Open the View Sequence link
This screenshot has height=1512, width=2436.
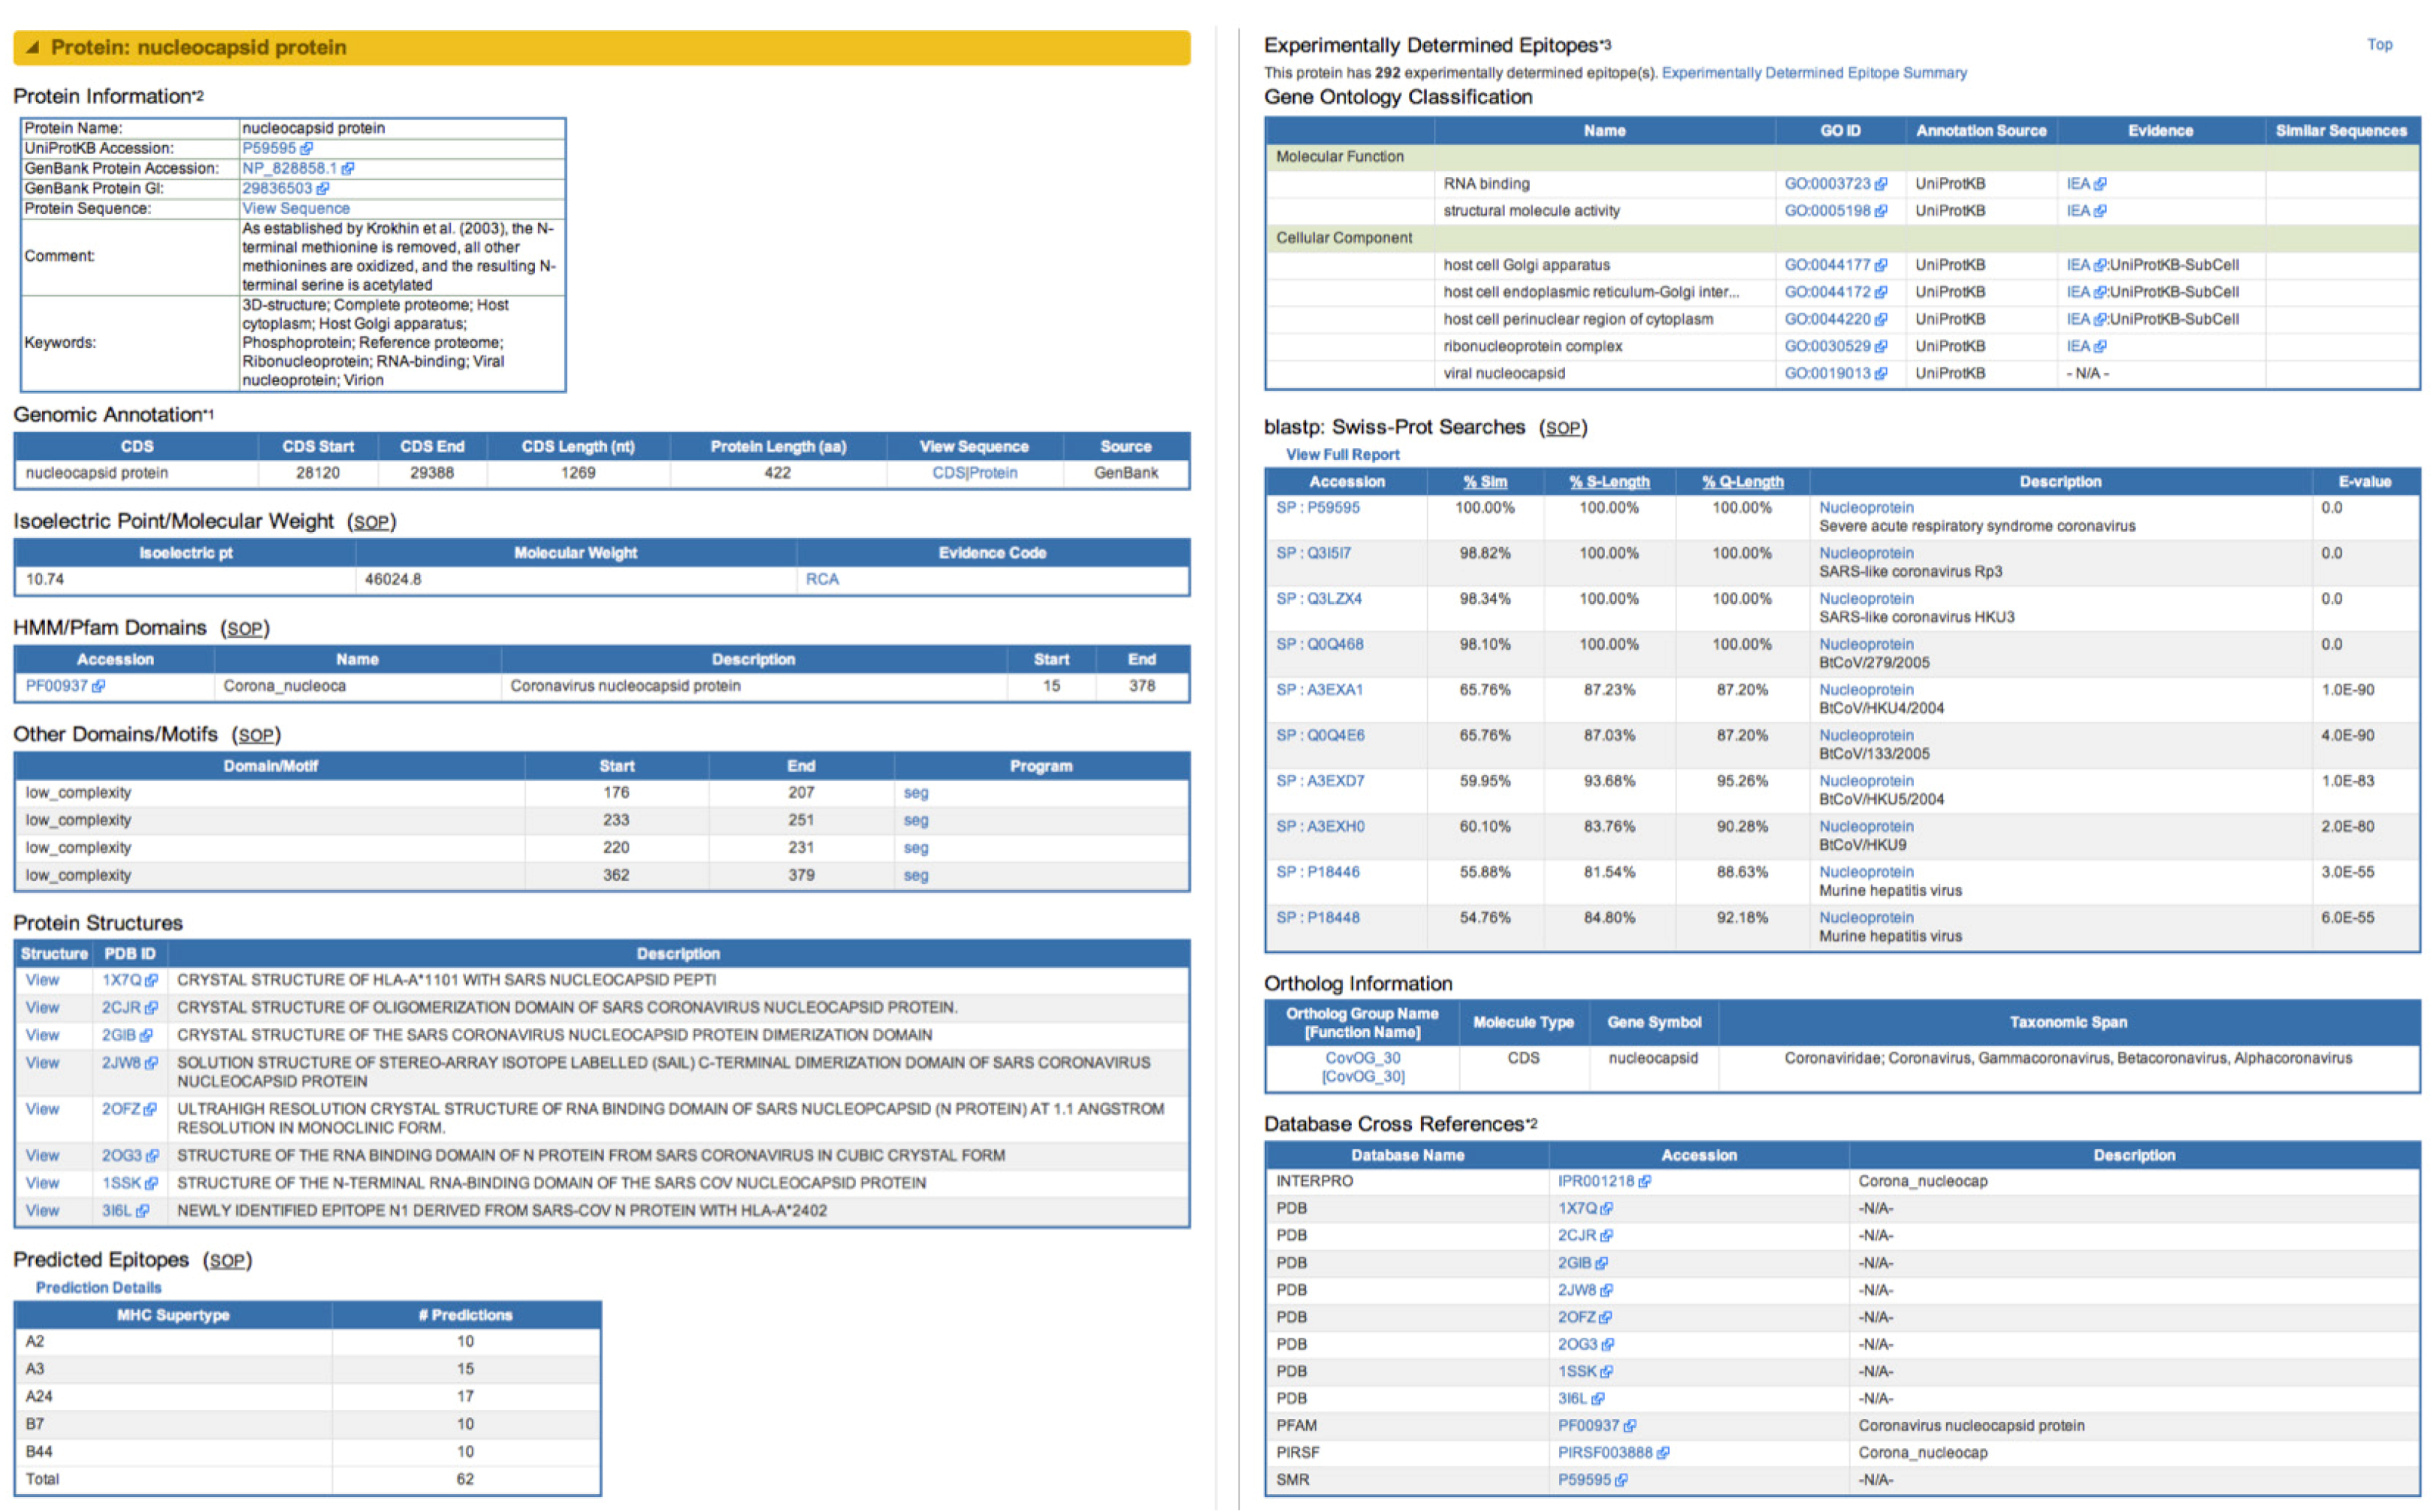[296, 208]
